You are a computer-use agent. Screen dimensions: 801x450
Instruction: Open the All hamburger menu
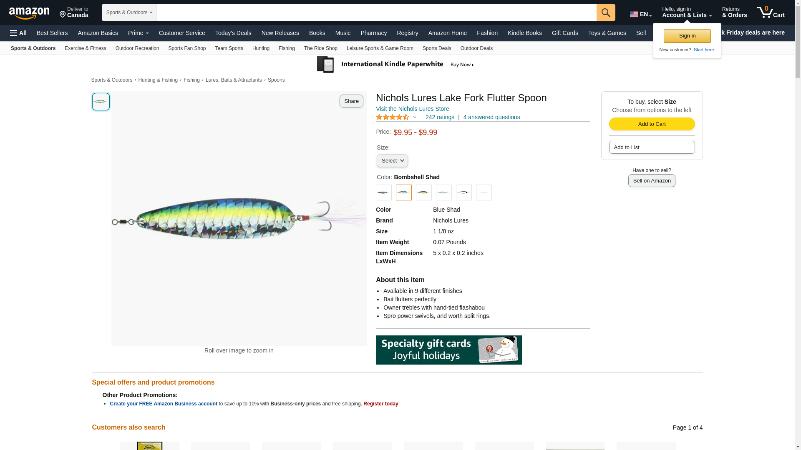point(18,33)
